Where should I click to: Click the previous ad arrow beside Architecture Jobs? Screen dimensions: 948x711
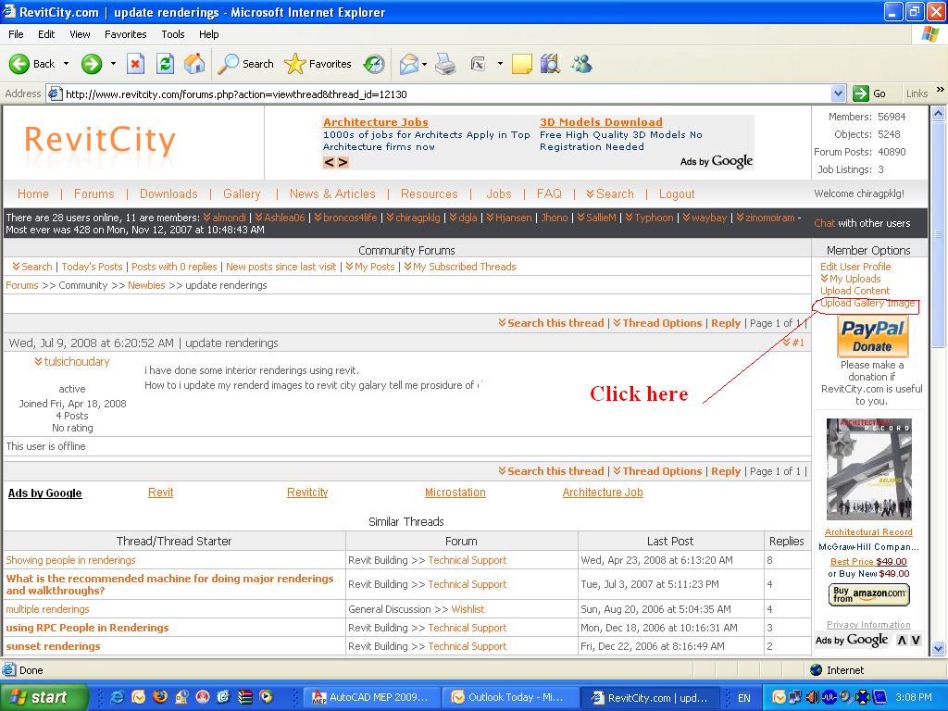[x=329, y=162]
